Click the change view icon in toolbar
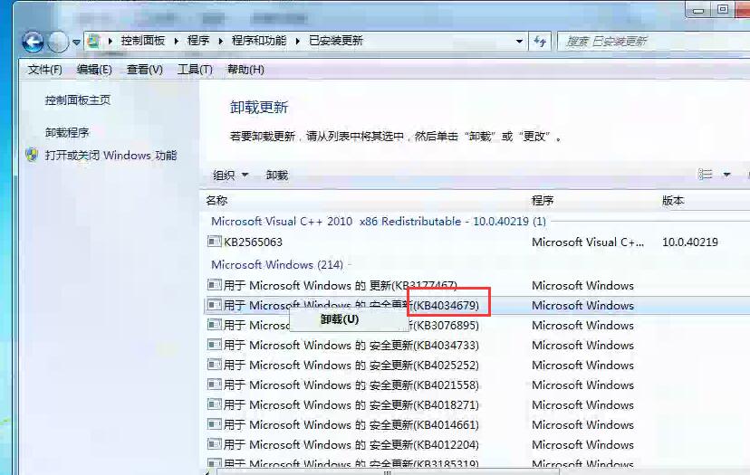Screen dimensions: 750x475 coord(705,175)
